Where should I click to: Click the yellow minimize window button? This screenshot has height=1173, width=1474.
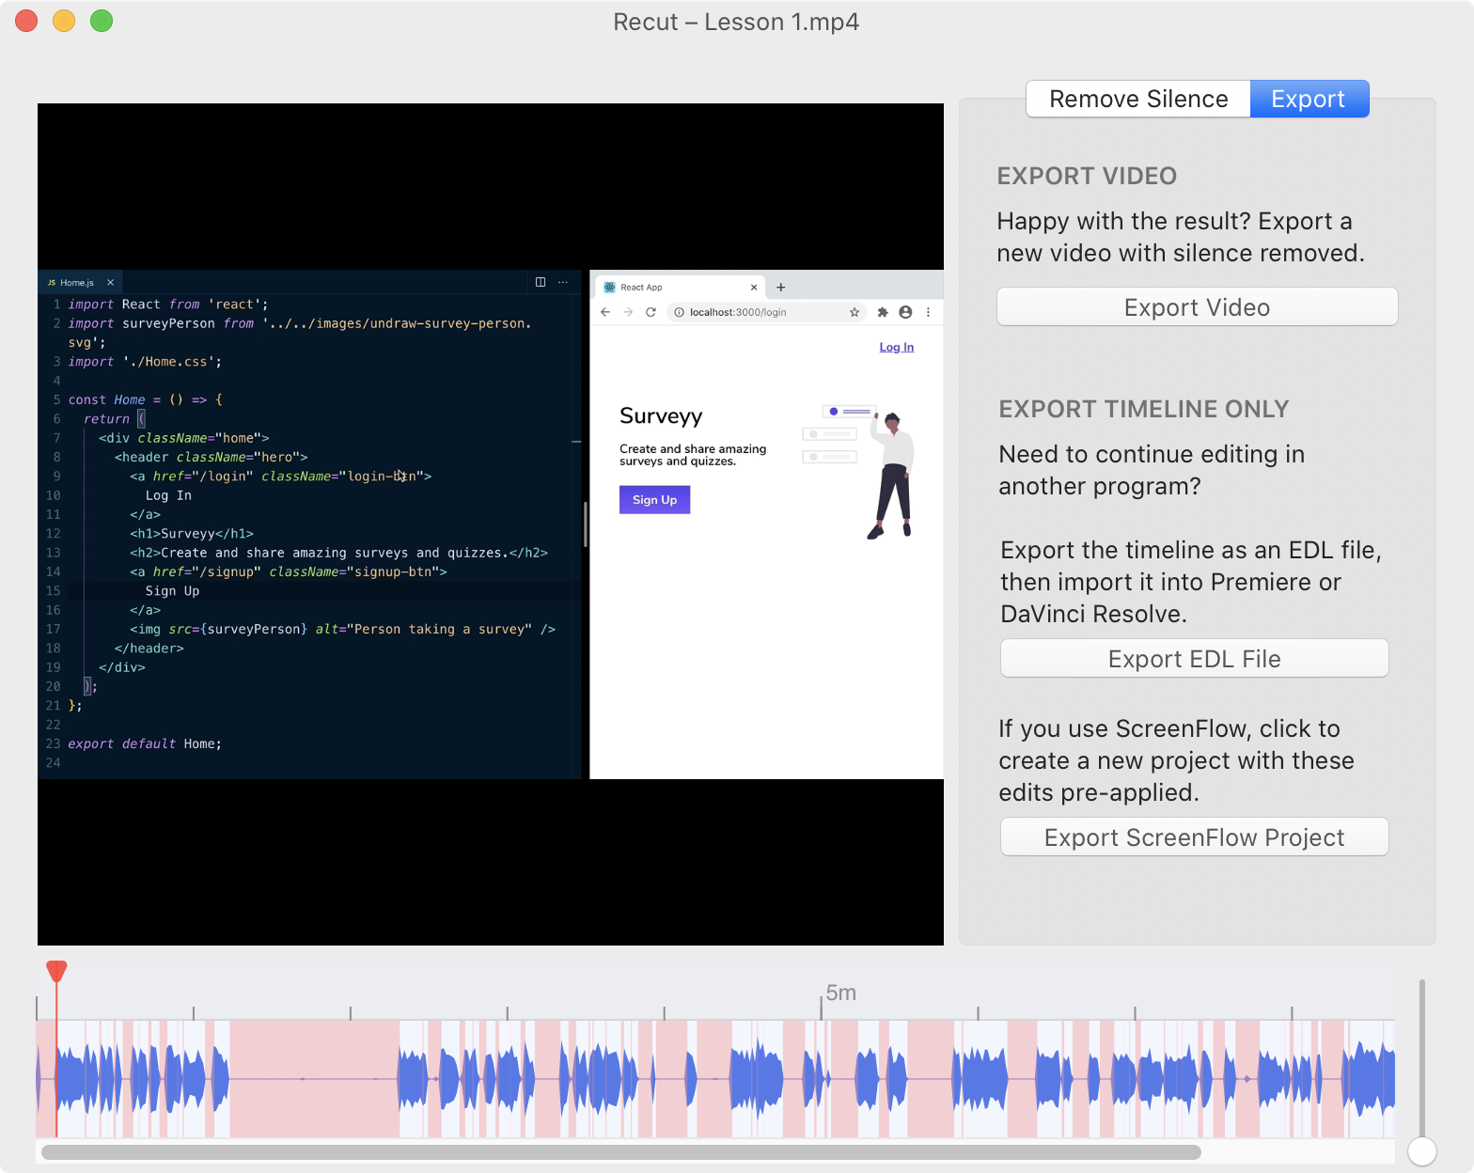pos(64,21)
